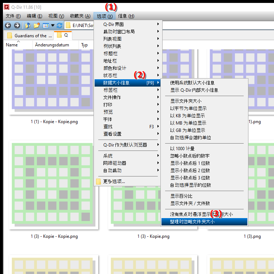Expand the view mode dropdown arrow
Screen dimensions: 274x274
53,26
